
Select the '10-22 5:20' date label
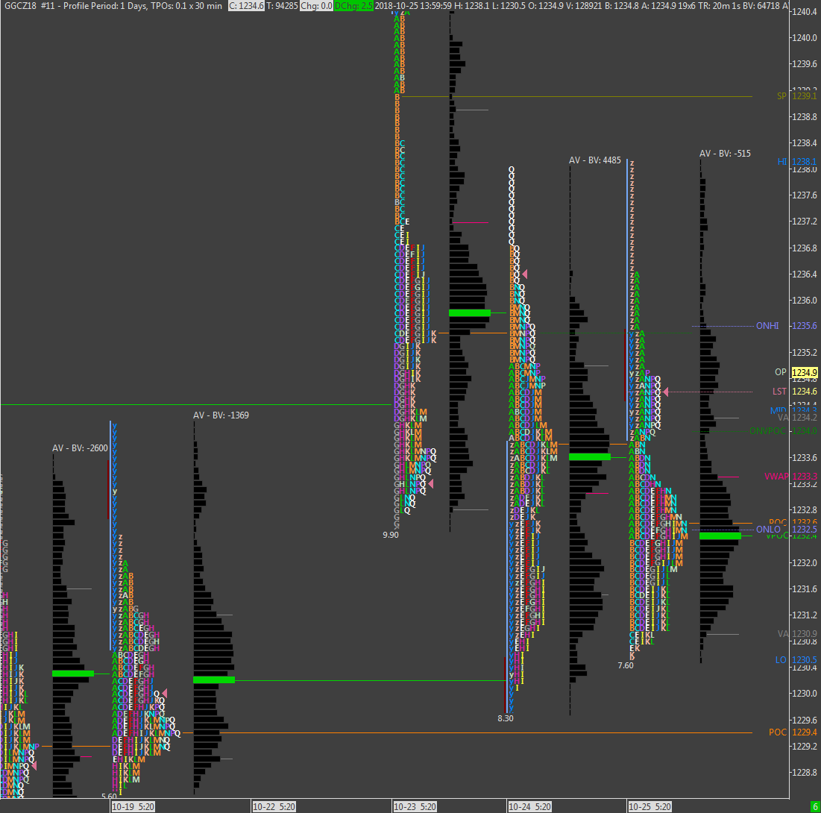274,807
